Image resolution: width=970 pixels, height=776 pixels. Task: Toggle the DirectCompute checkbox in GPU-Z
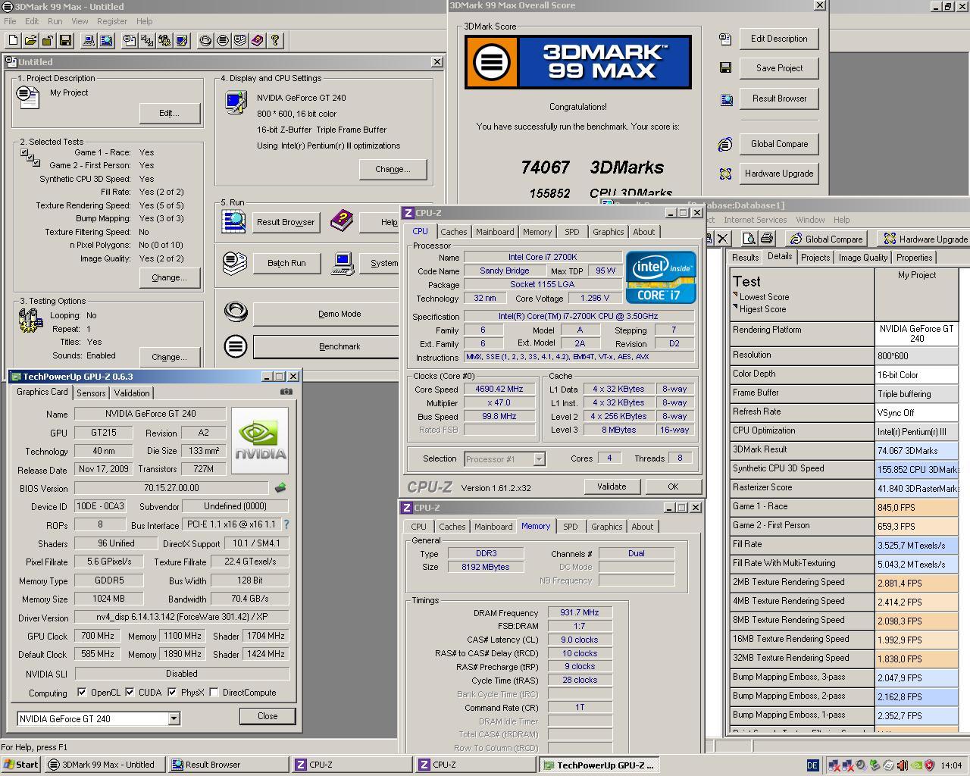(214, 693)
